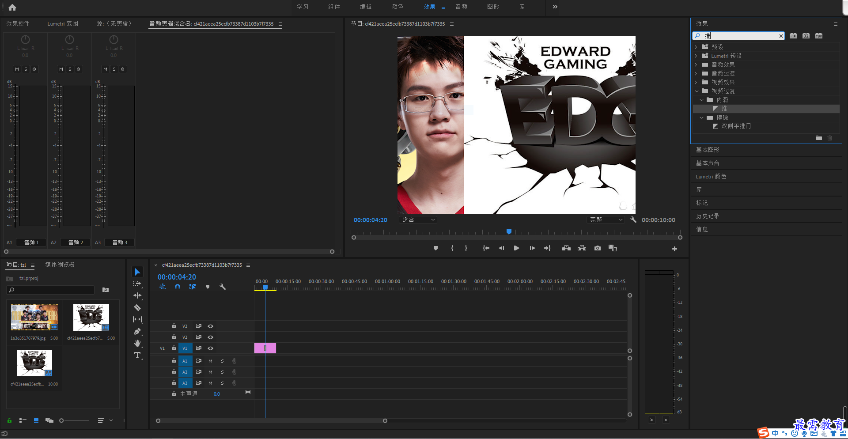Toggle linked selection in timeline
Screen dimensions: 848x439
pos(193,287)
